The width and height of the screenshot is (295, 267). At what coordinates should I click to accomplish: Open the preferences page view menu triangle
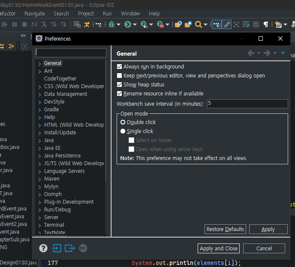coord(283,53)
